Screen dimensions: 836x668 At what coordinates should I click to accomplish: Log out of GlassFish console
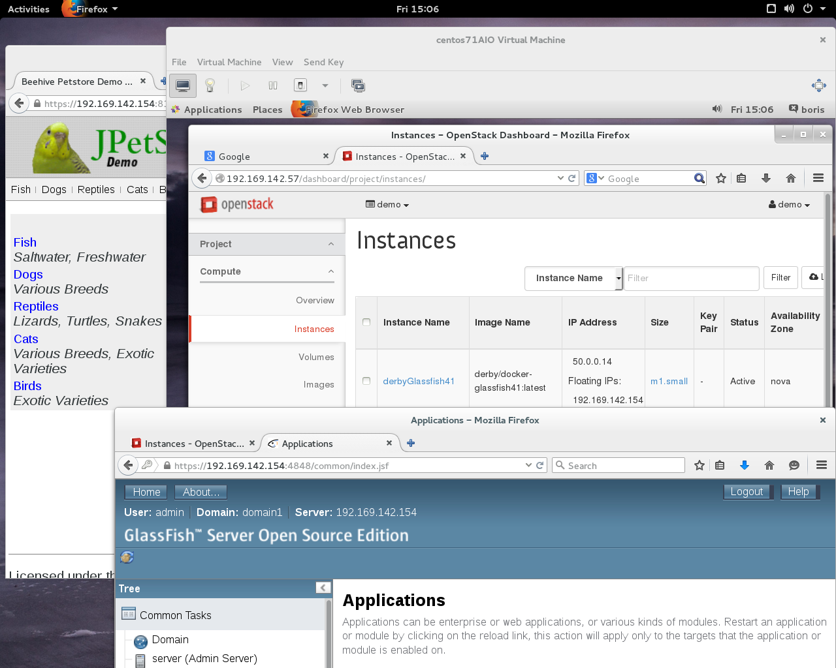click(747, 492)
